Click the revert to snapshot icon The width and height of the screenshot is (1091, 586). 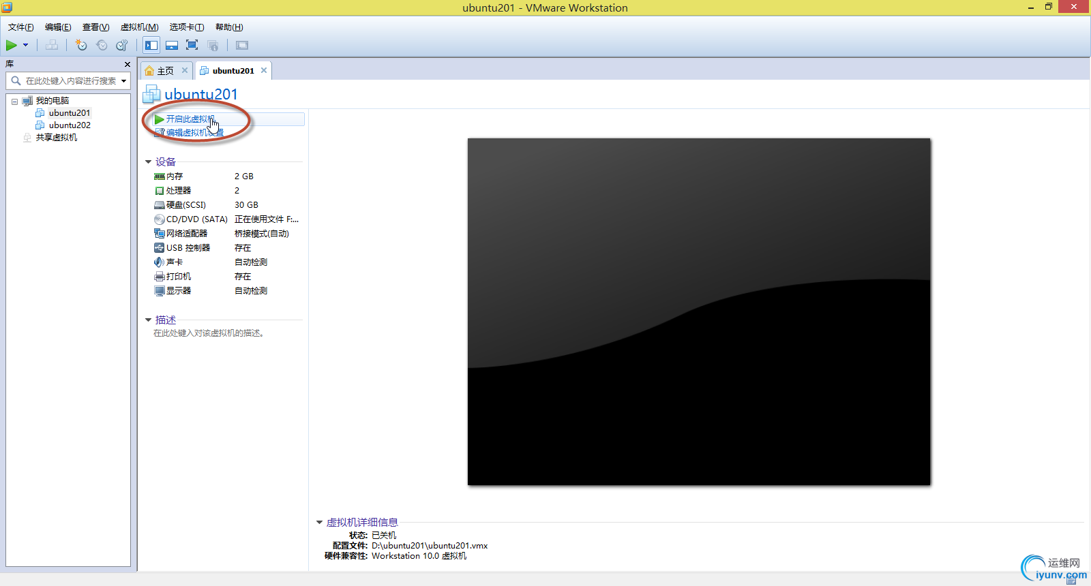click(102, 45)
